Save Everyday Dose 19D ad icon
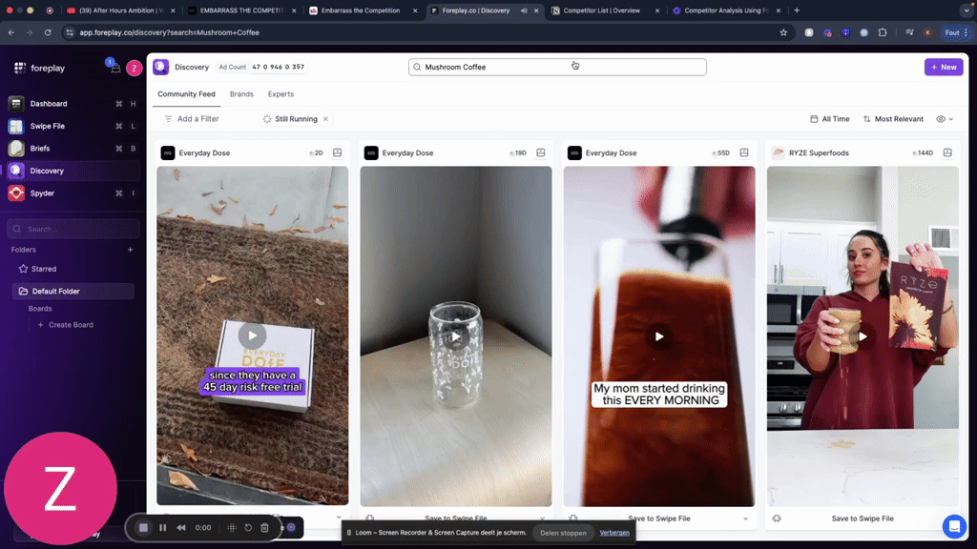The width and height of the screenshot is (977, 549). [541, 152]
